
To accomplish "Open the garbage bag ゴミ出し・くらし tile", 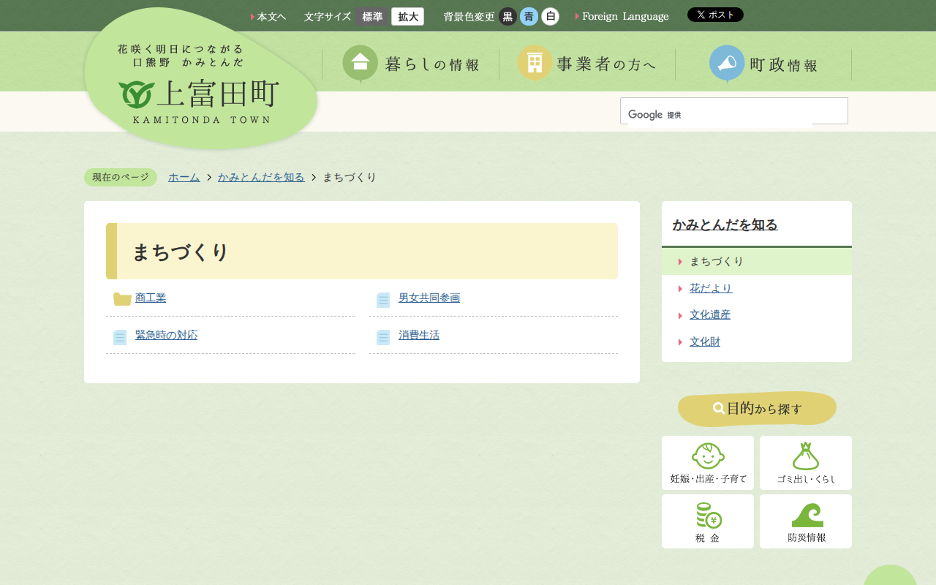I will [806, 463].
